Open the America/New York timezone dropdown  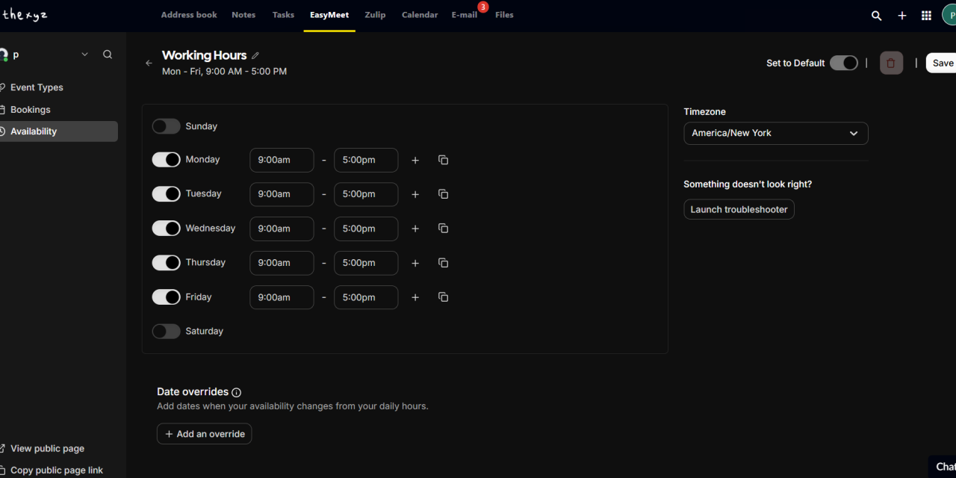tap(775, 133)
